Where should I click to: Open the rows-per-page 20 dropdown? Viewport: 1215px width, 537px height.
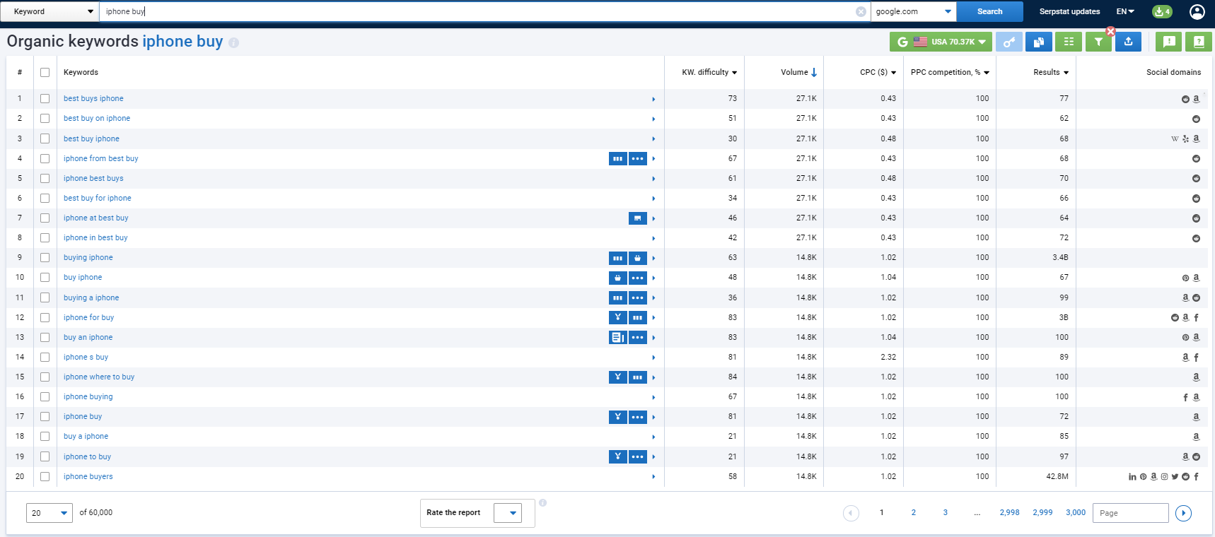tap(50, 513)
